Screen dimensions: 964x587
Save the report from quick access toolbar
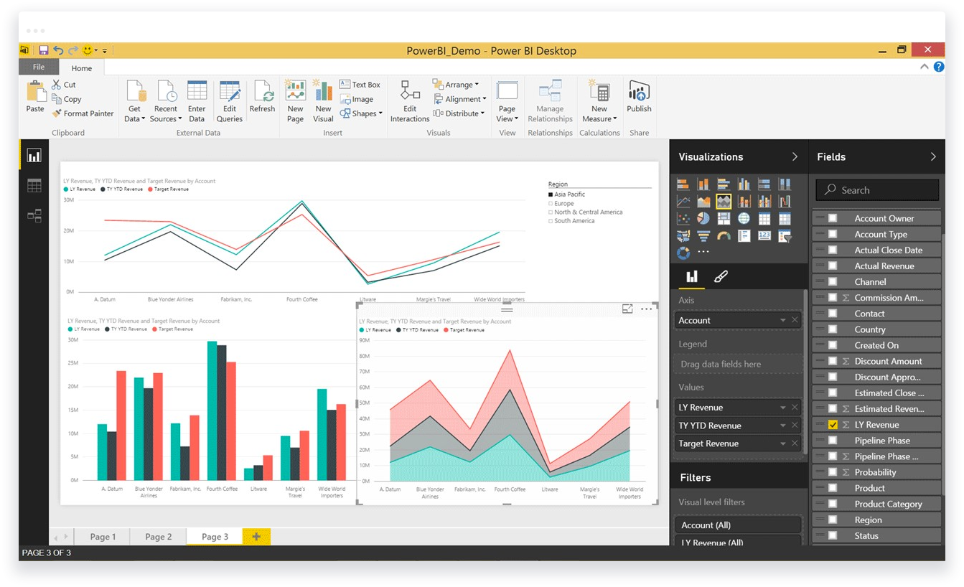(x=44, y=50)
